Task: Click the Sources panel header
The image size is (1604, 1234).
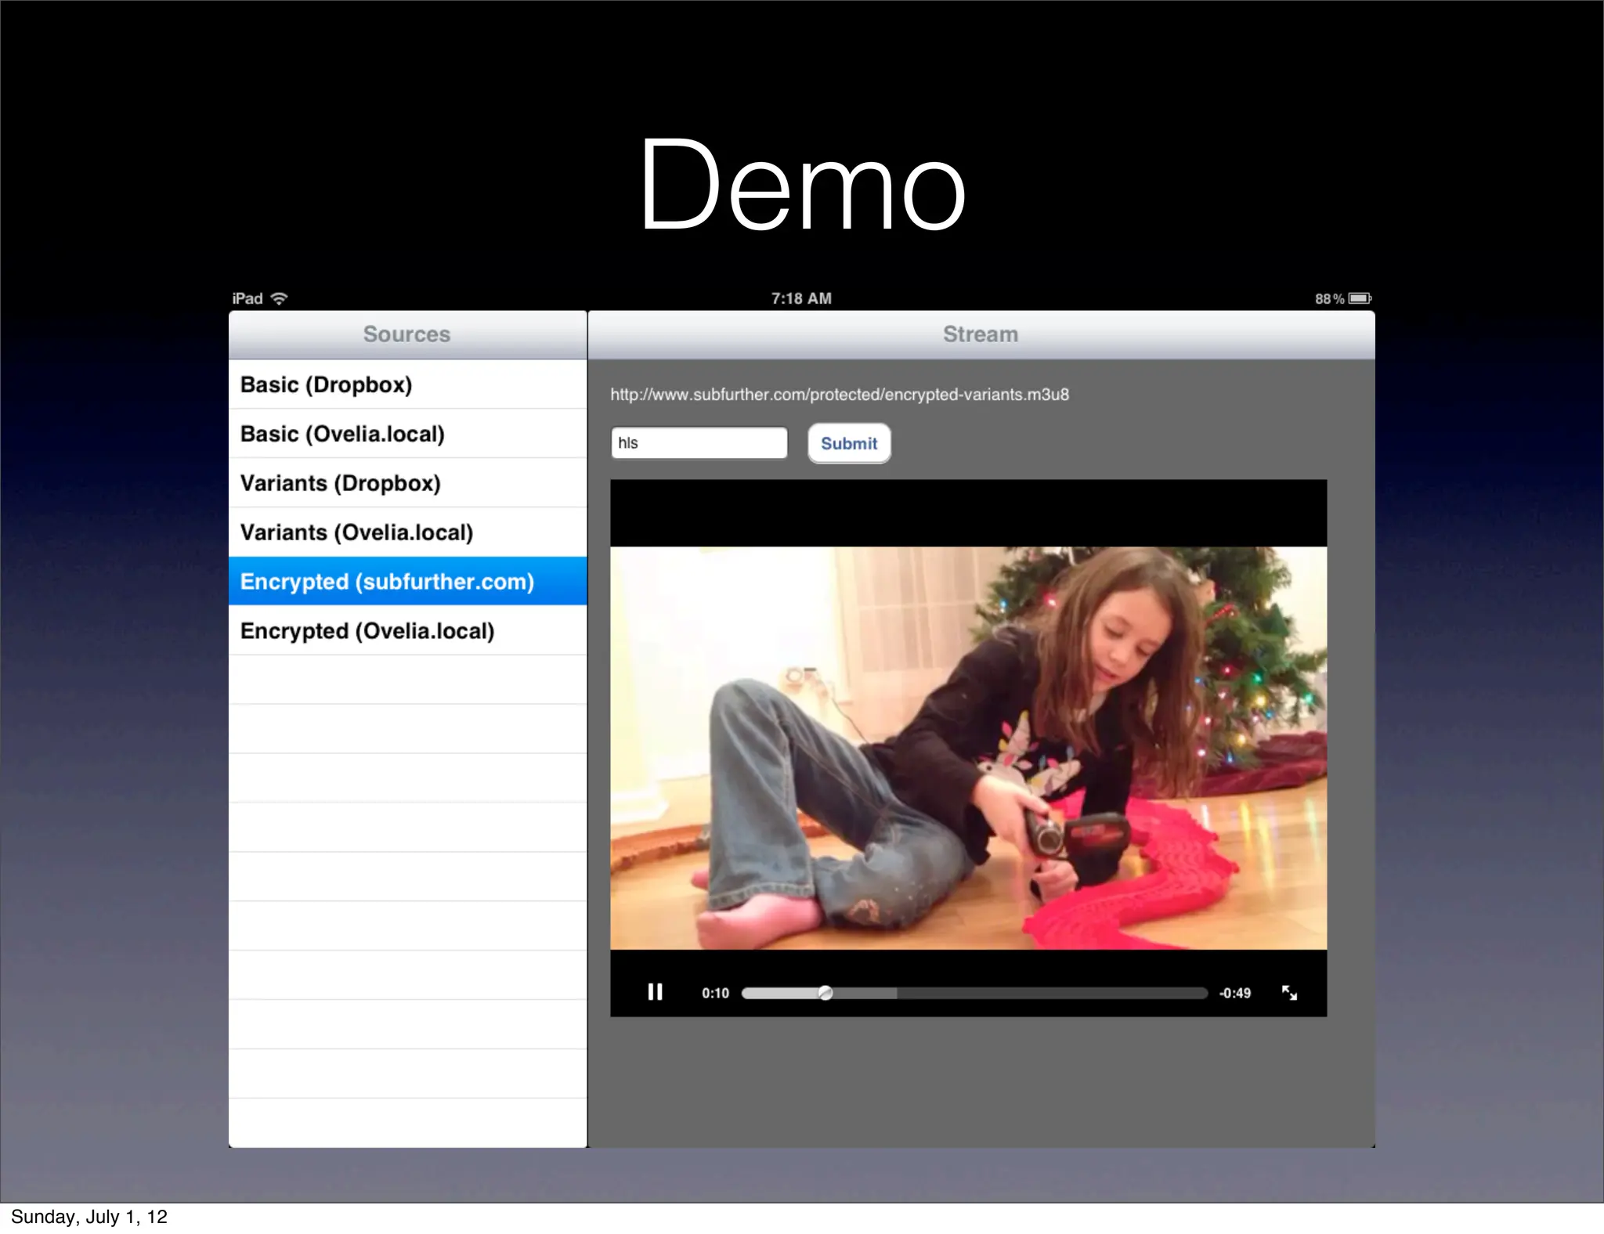Action: (407, 334)
